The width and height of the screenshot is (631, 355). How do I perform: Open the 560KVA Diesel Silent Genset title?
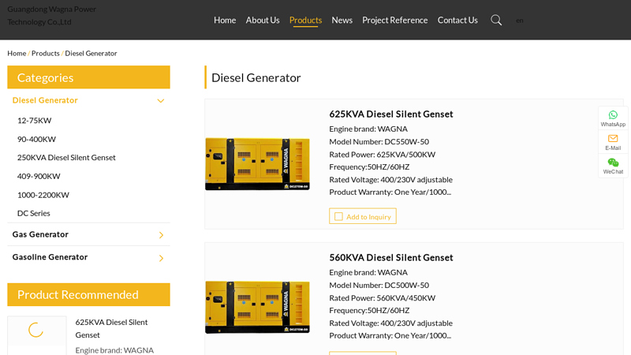[391, 258]
